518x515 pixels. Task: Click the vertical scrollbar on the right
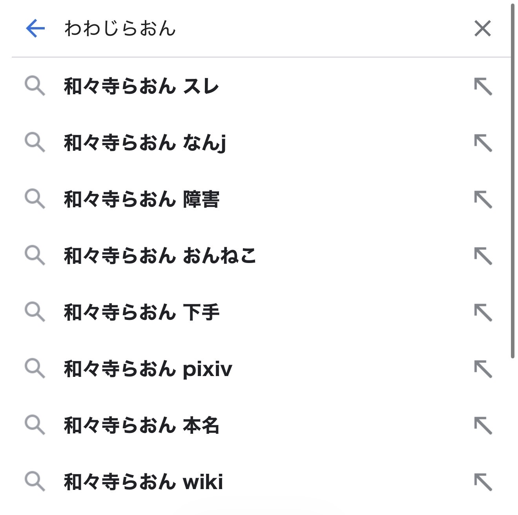(513, 181)
